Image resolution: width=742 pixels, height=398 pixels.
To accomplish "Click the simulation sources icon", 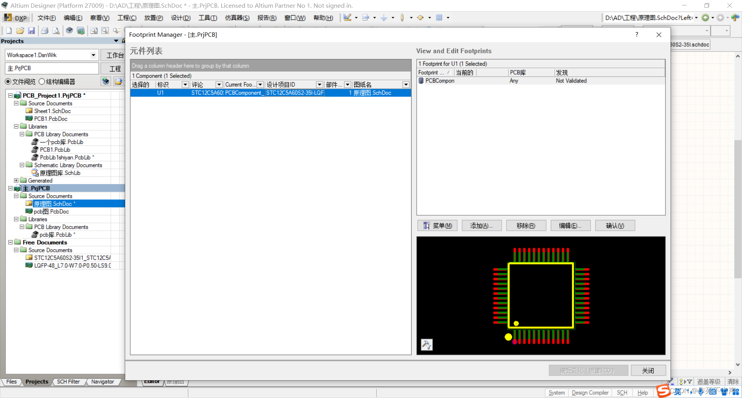I will point(420,17).
